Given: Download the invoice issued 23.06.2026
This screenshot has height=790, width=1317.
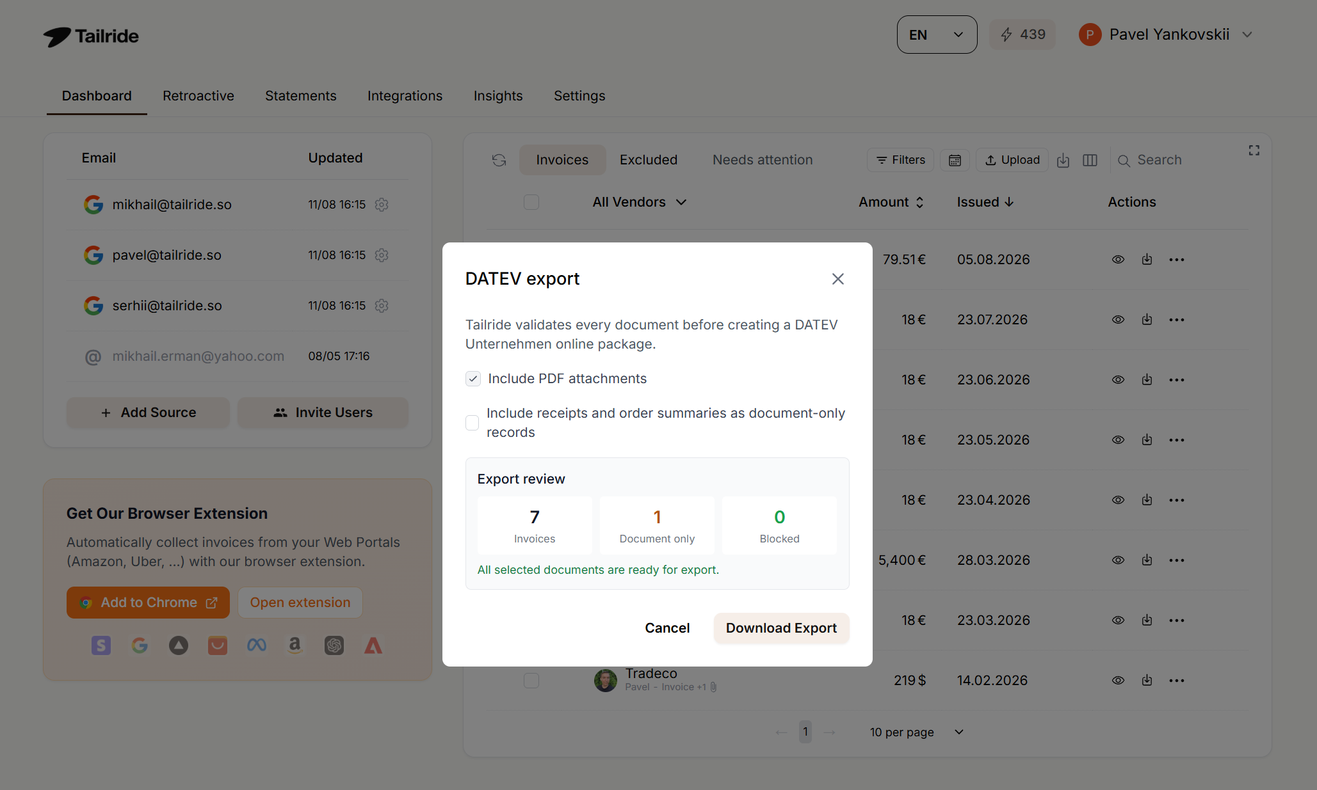Looking at the screenshot, I should tap(1147, 380).
